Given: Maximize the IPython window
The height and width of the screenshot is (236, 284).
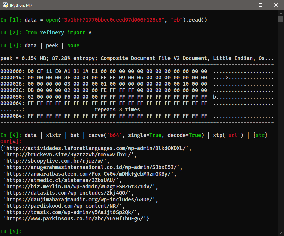Looking at the screenshot, I should (x=260, y=5).
